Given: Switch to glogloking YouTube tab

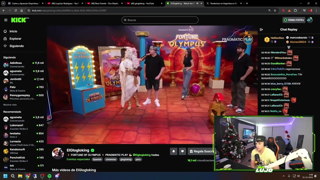Looking at the screenshot, I should point(144,3).
